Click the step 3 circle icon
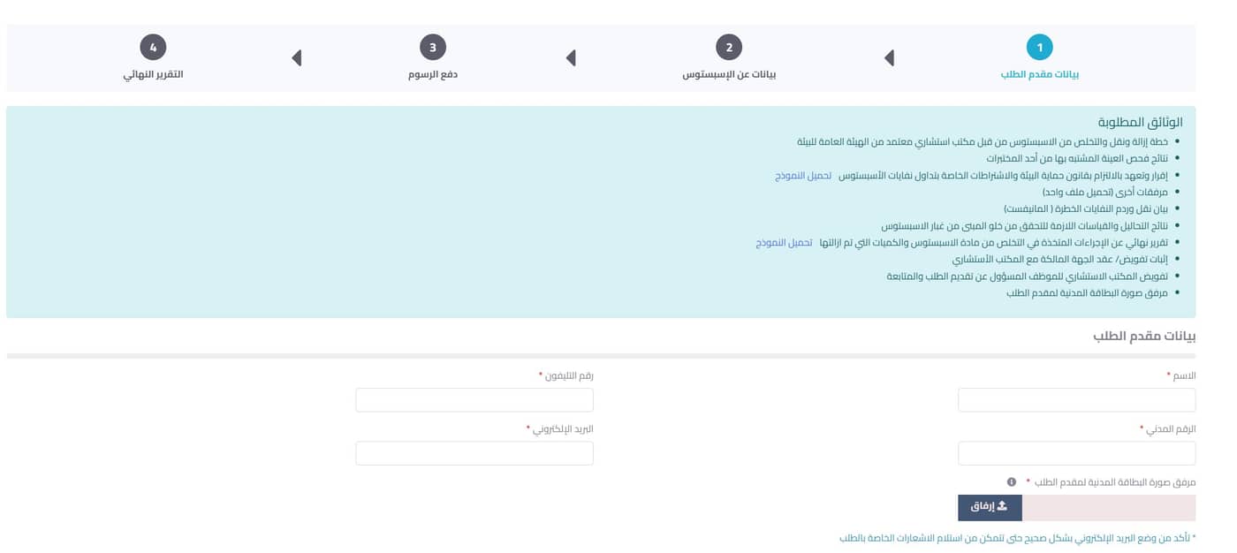The height and width of the screenshot is (553, 1237). pos(432,48)
